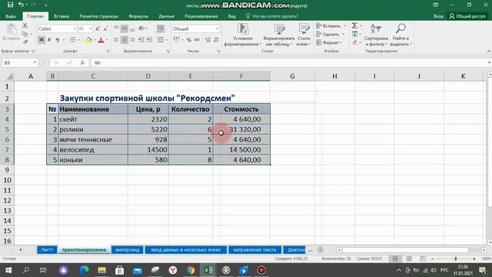This screenshot has width=492, height=277.
Task: Open амперсанд sheet tab
Action: click(x=127, y=249)
